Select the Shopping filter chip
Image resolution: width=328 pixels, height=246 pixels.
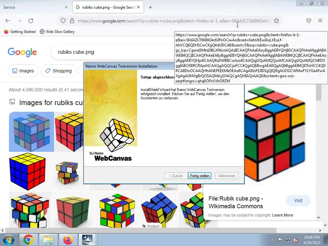pyautogui.click(x=59, y=71)
